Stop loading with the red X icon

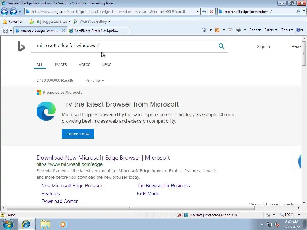click(x=212, y=12)
